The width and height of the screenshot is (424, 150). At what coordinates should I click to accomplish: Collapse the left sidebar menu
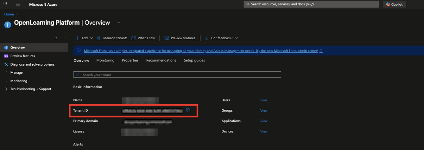(65, 38)
